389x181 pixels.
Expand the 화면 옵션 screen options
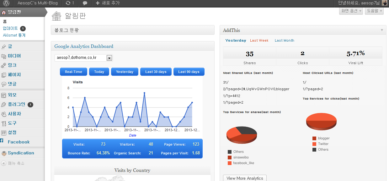[351, 11]
